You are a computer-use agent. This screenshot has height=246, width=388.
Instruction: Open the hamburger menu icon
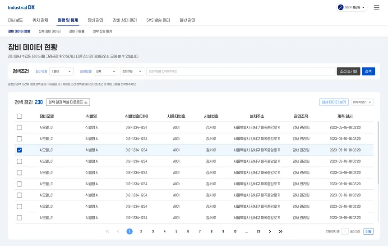click(x=376, y=7)
